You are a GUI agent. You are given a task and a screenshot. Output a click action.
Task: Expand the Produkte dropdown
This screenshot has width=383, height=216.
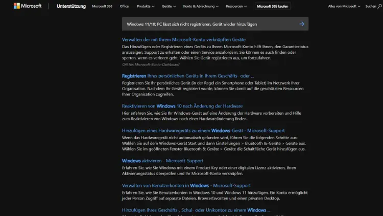(146, 6)
